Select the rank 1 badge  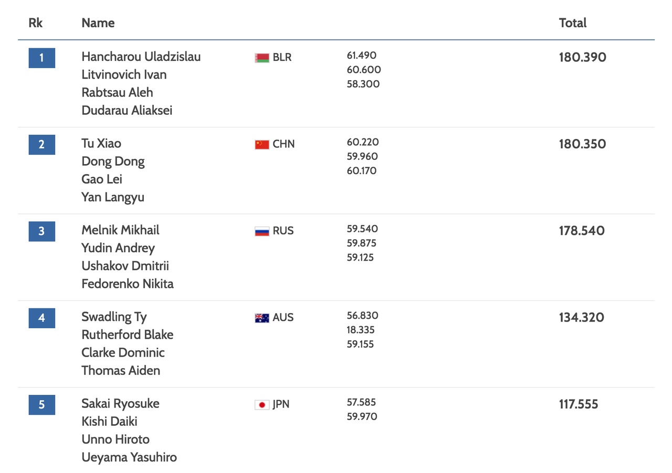click(x=42, y=58)
